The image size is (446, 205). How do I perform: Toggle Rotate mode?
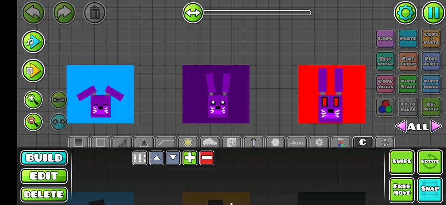click(x=430, y=162)
